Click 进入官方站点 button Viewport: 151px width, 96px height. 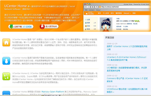tap(49, 26)
